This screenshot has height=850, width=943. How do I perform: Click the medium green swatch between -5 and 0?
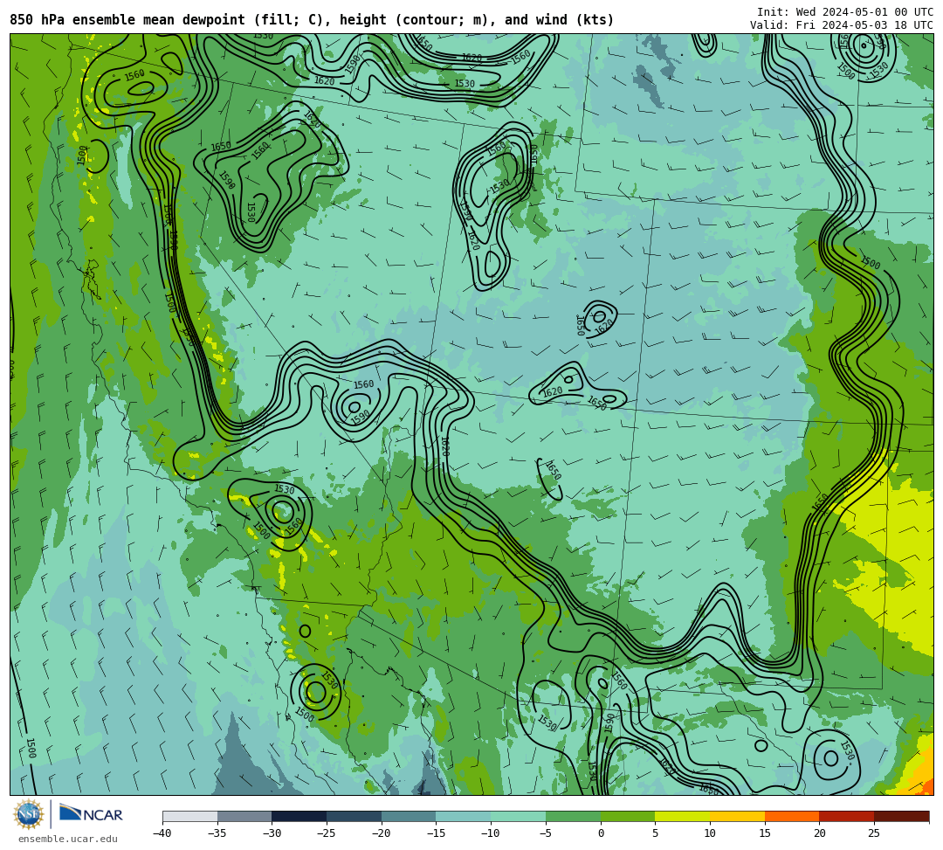[x=573, y=816]
